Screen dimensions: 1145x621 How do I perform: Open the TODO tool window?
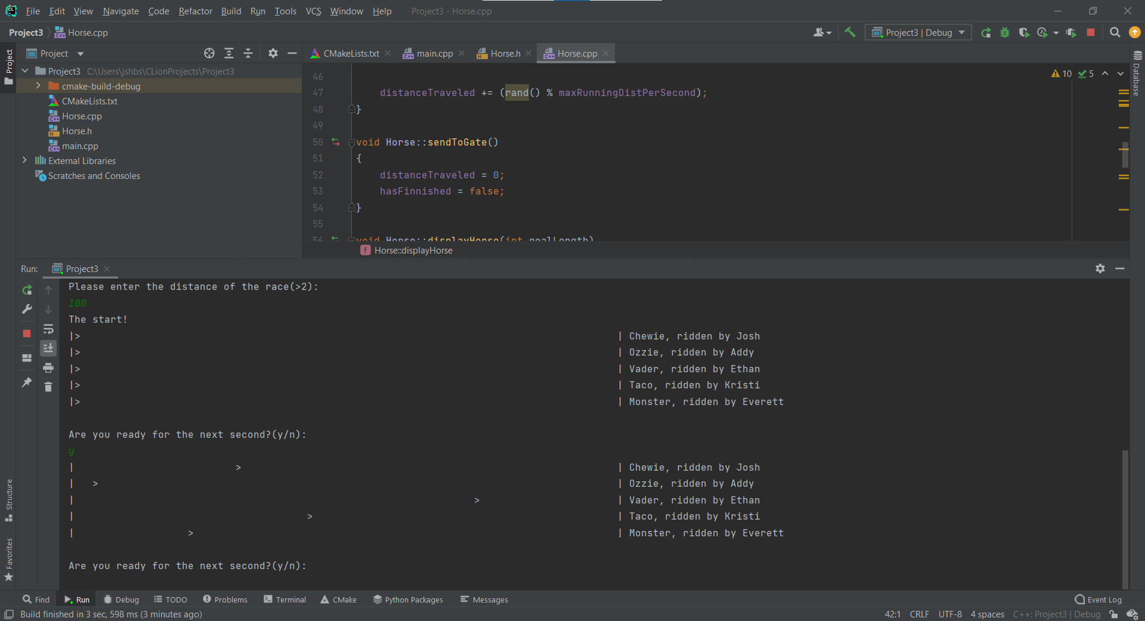pyautogui.click(x=171, y=600)
